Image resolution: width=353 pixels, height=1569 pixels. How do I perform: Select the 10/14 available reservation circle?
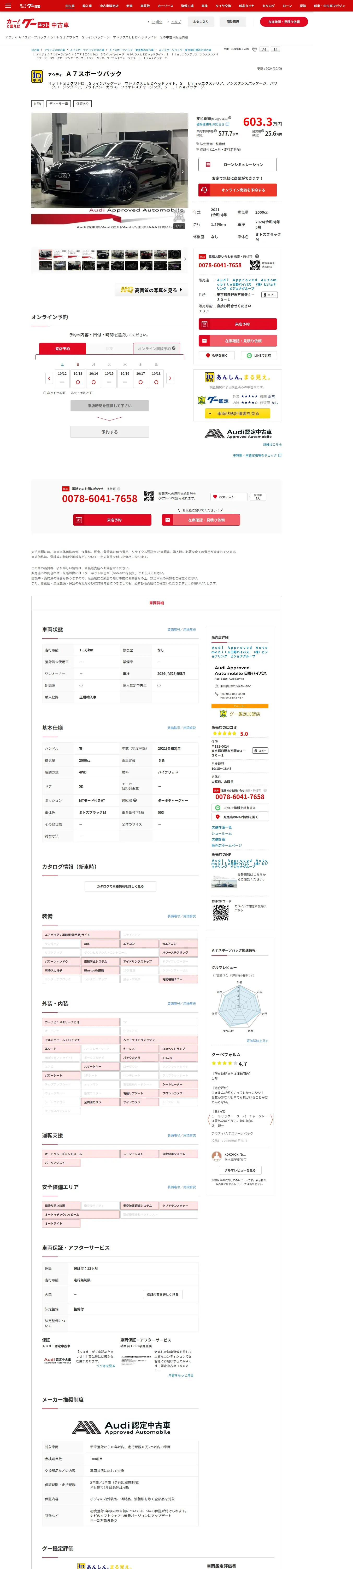tap(94, 382)
